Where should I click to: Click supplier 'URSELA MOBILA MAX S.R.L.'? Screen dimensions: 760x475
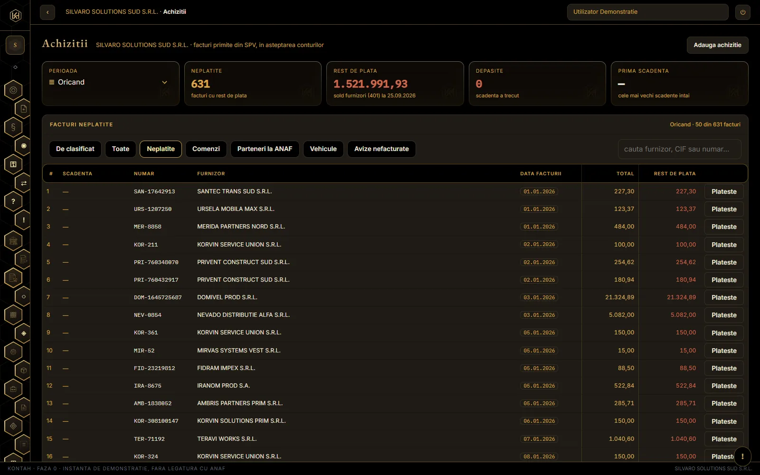coord(236,209)
